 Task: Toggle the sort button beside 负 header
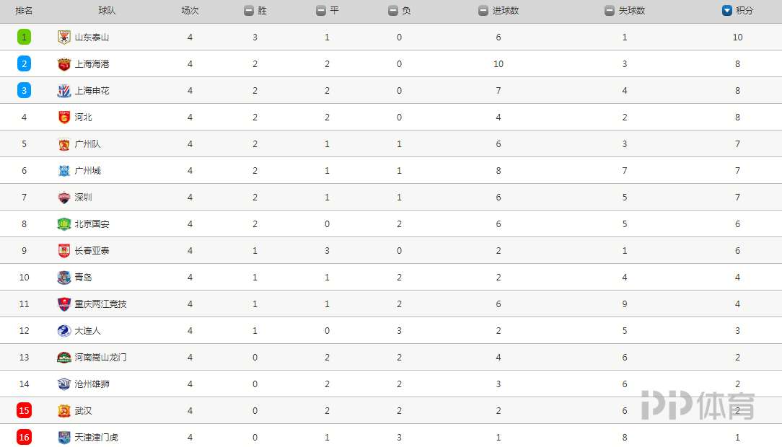point(393,11)
